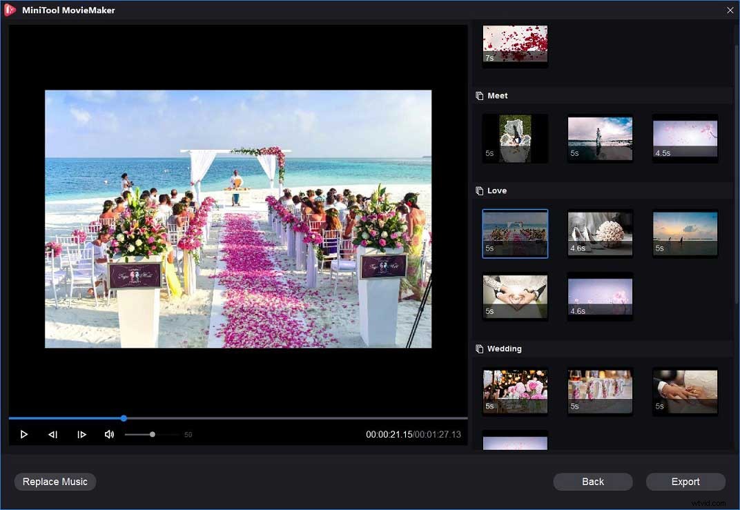Step the preview one frame backward
The height and width of the screenshot is (510, 740).
click(53, 434)
